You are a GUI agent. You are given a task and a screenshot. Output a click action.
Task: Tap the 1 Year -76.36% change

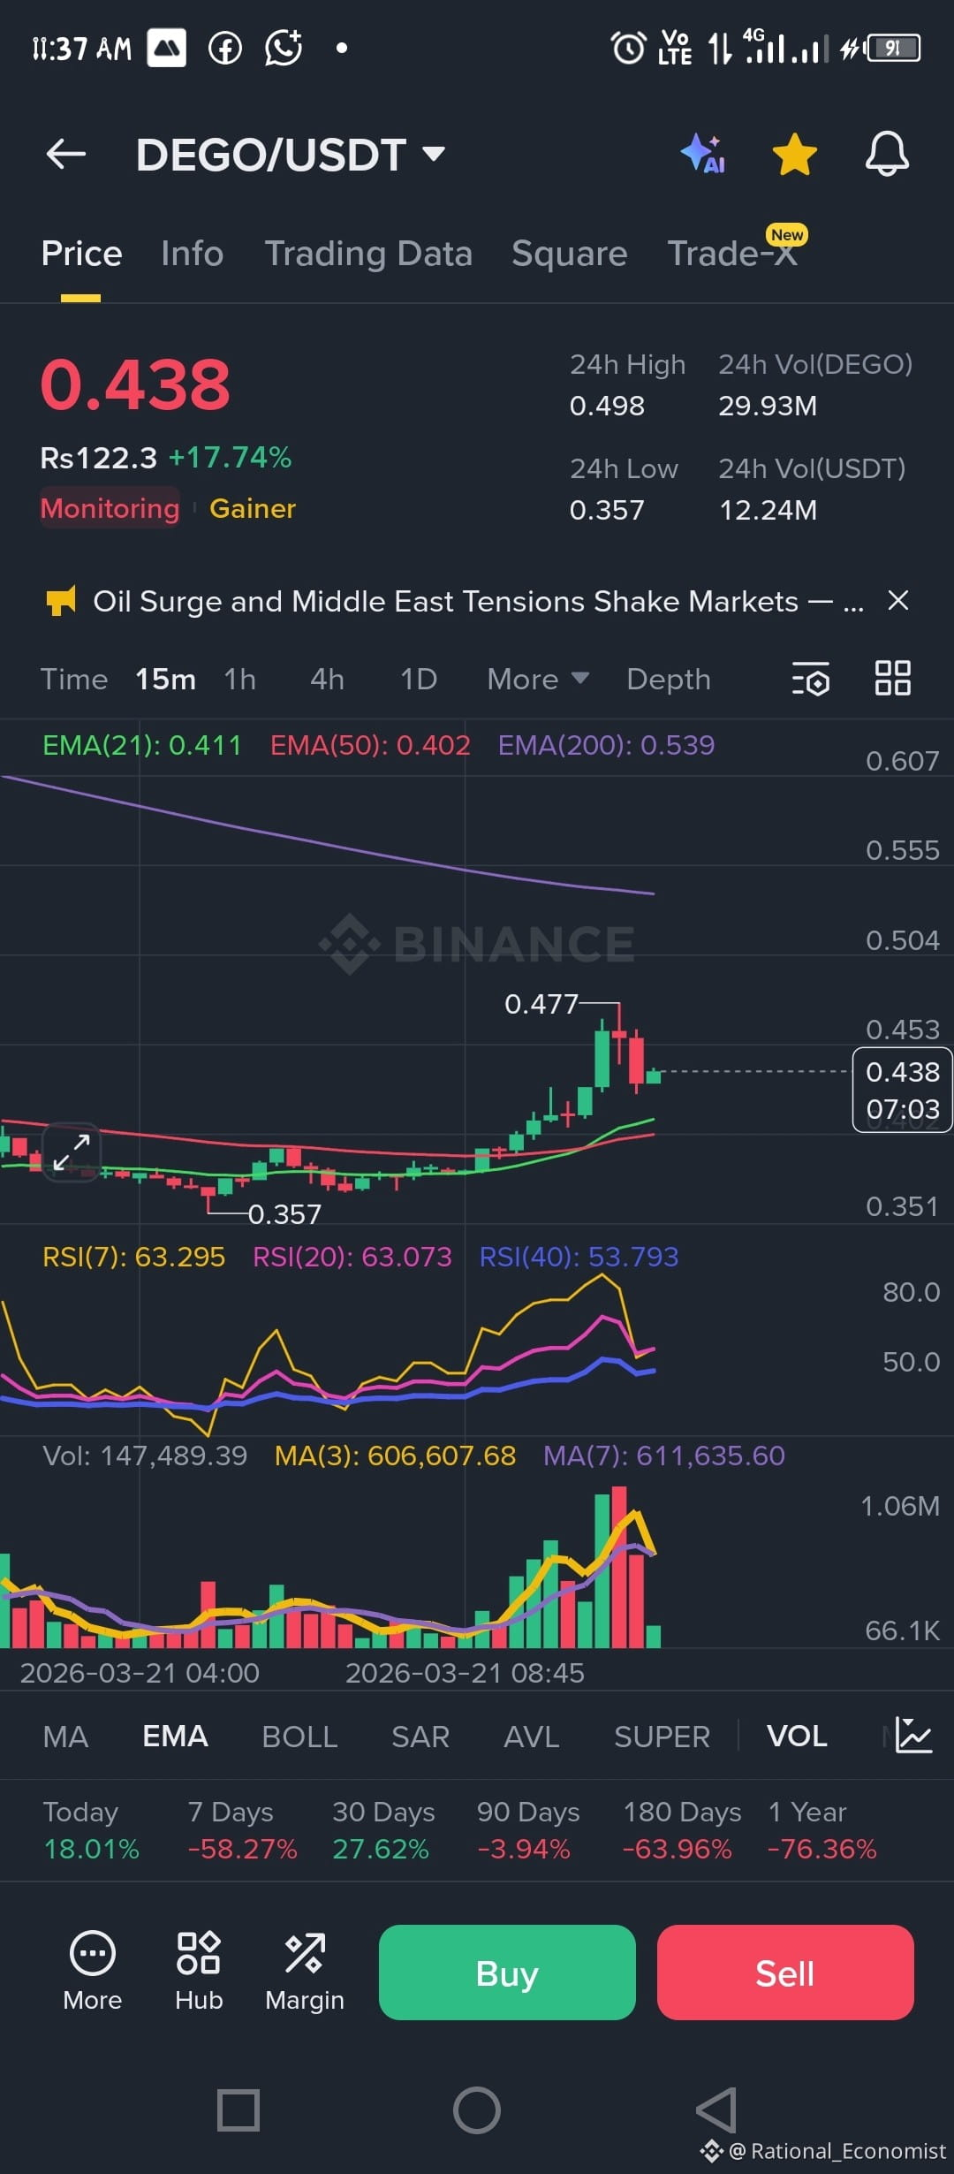tap(822, 1829)
